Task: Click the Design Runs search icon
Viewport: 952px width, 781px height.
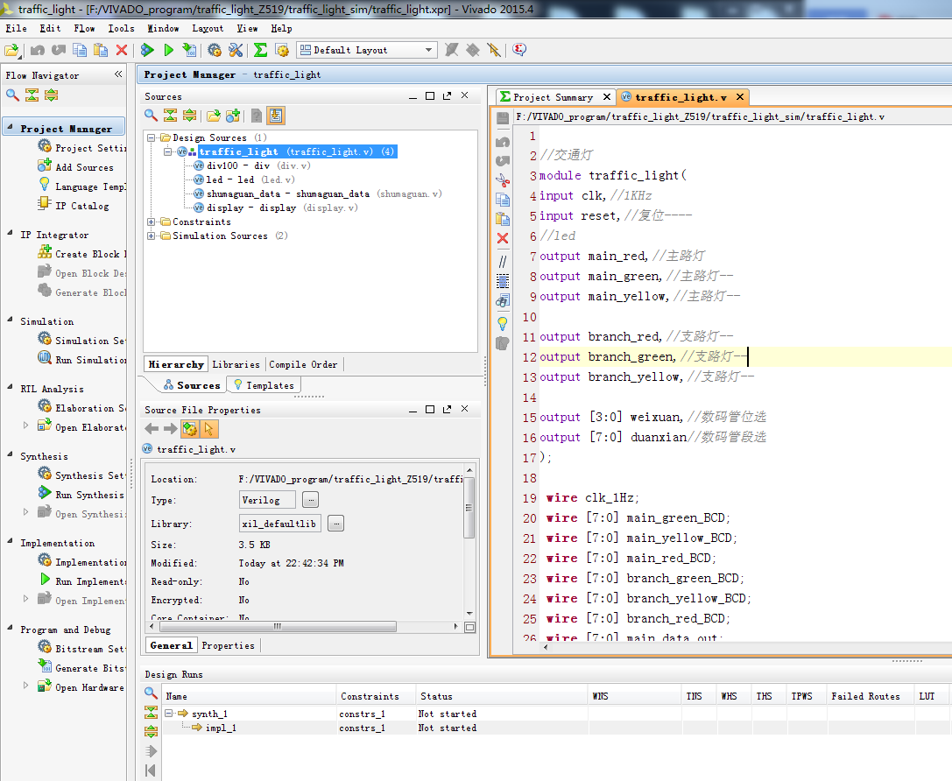Action: 152,693
